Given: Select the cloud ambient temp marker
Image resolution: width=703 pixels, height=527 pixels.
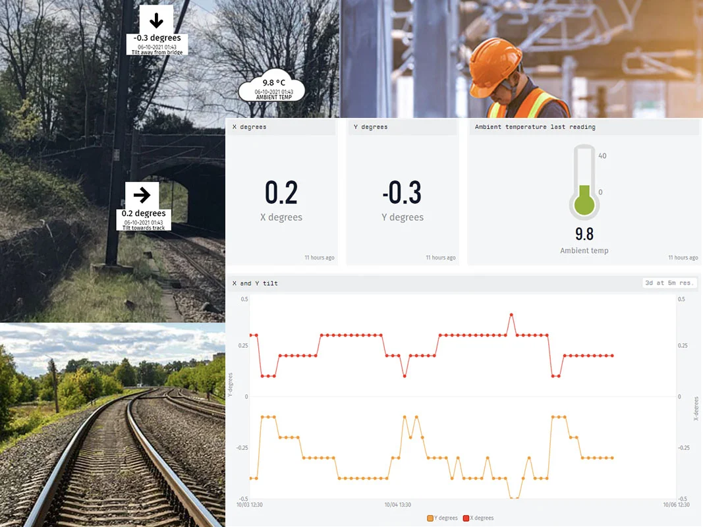Looking at the screenshot, I should click(272, 86).
